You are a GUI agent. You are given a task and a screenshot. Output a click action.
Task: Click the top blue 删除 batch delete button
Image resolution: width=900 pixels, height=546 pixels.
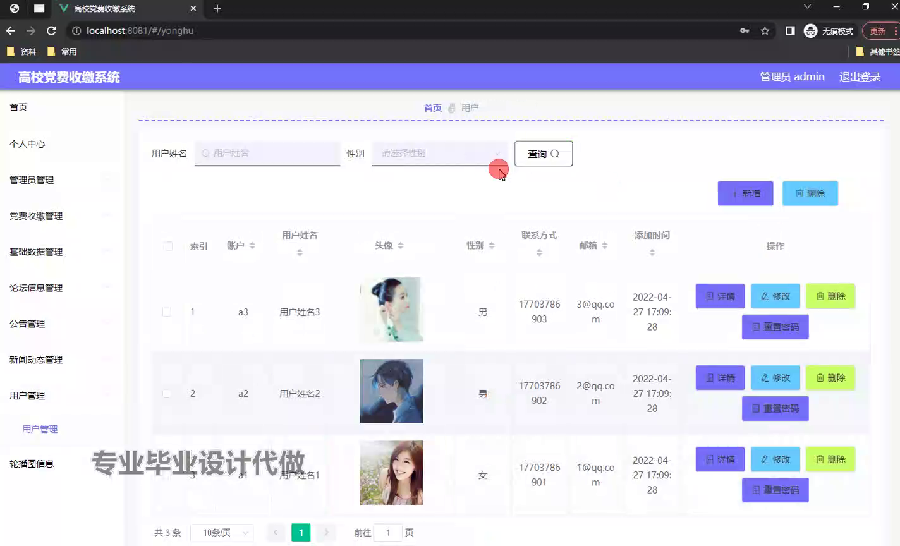coord(810,193)
